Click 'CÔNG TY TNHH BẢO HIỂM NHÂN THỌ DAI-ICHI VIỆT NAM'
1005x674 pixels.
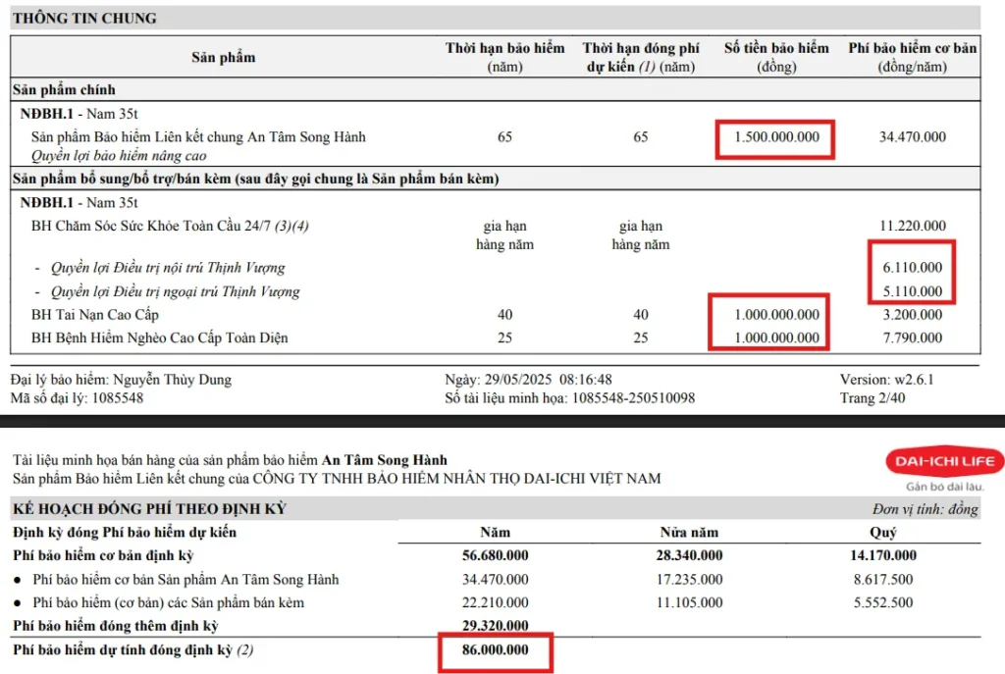(x=456, y=479)
